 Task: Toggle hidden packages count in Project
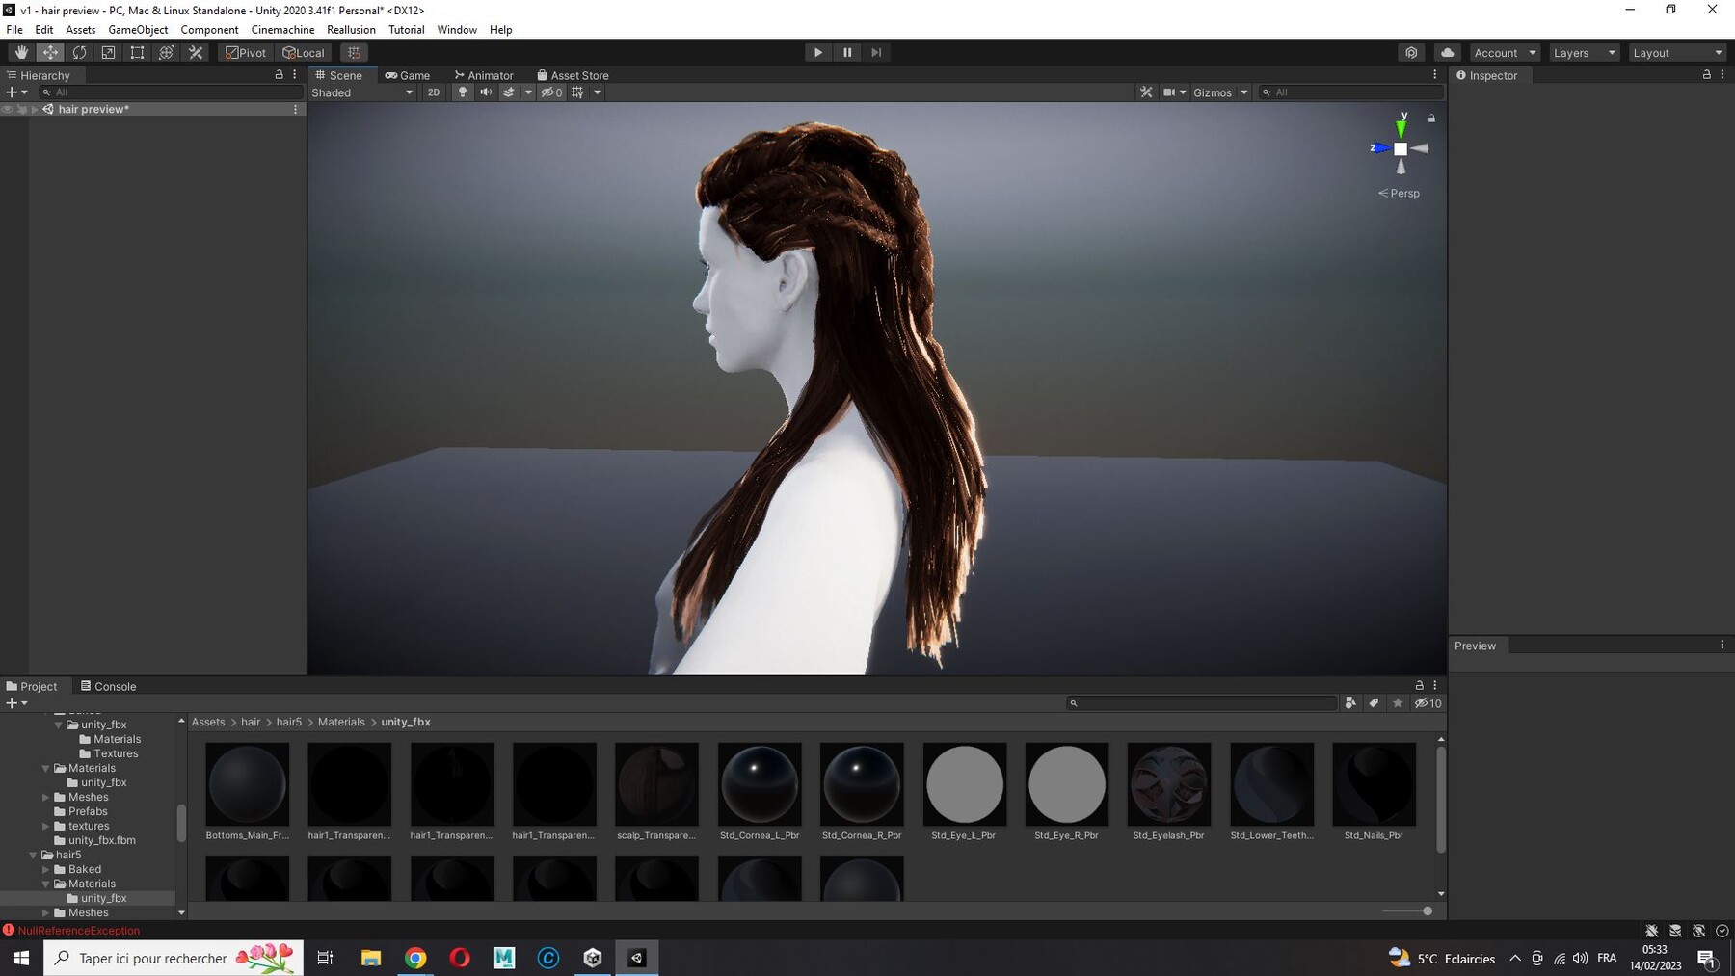[1428, 703]
